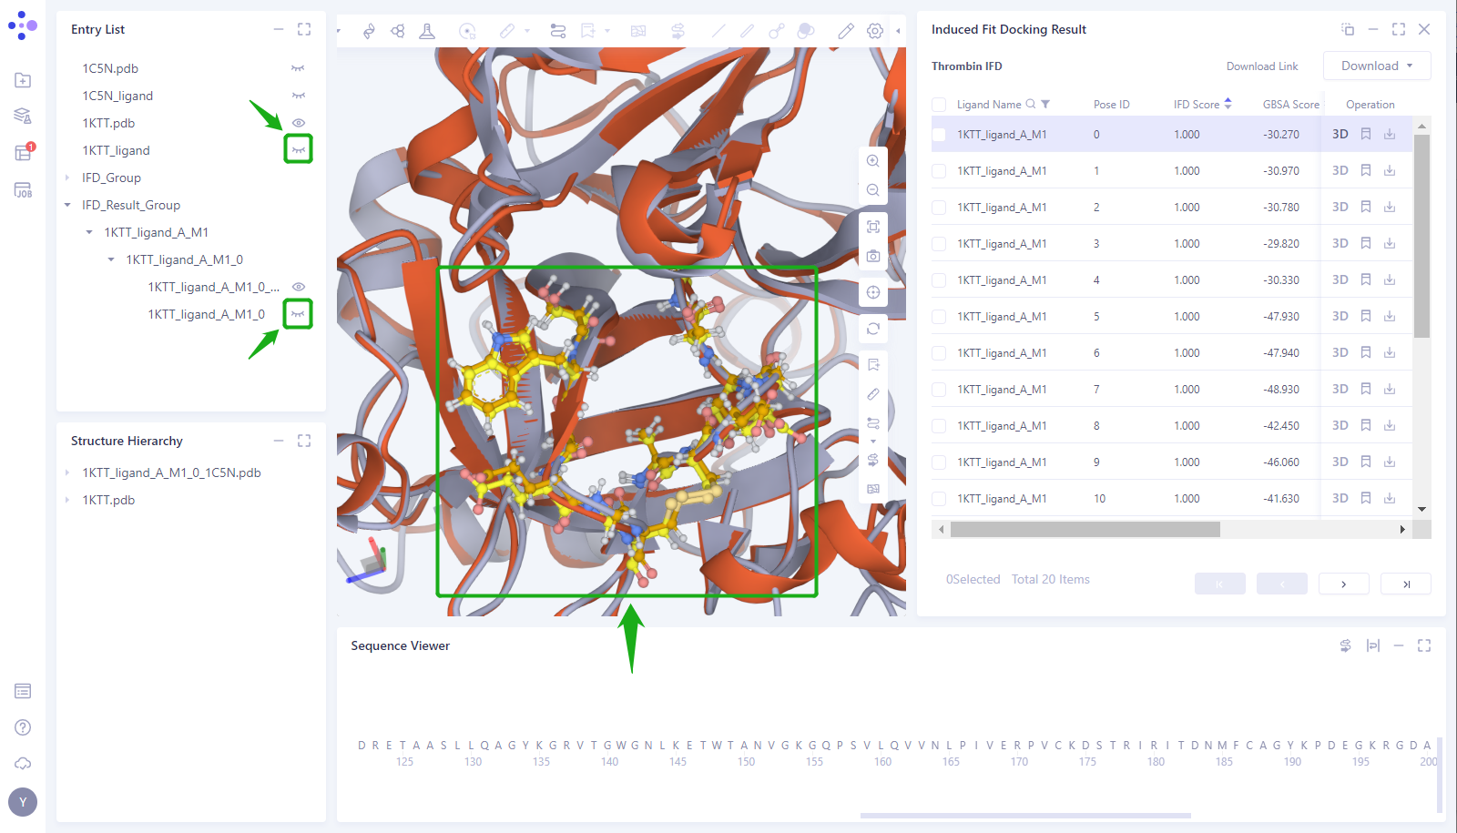Screen dimensions: 1457x833
Task: Click the zoom-in icon beside the viewer
Action: (x=872, y=161)
